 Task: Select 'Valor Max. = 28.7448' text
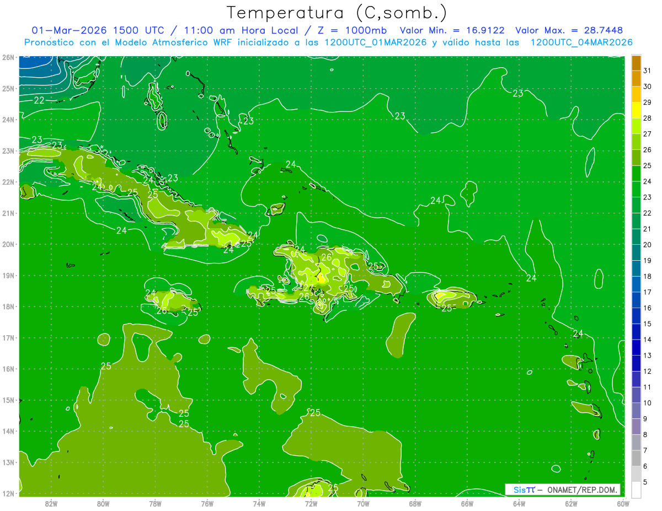click(x=569, y=30)
